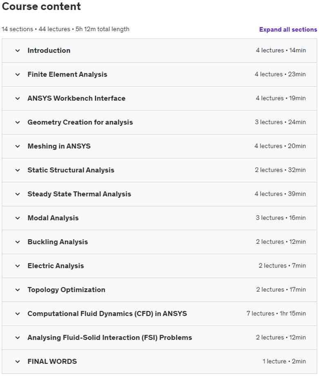Image resolution: width=319 pixels, height=376 pixels.
Task: Click the chevron beside Static Structural Analysis
Action: click(18, 170)
